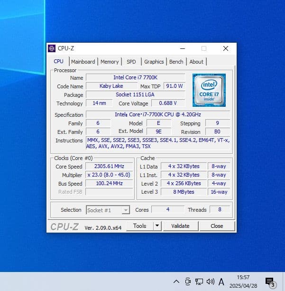The height and width of the screenshot is (291, 285).
Task: Click the Bus Speed 100.24 MHz value
Action: (x=109, y=183)
